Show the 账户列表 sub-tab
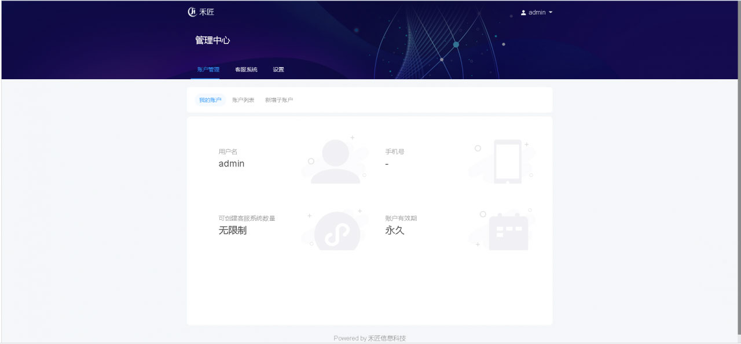The height and width of the screenshot is (344, 741). [x=243, y=100]
